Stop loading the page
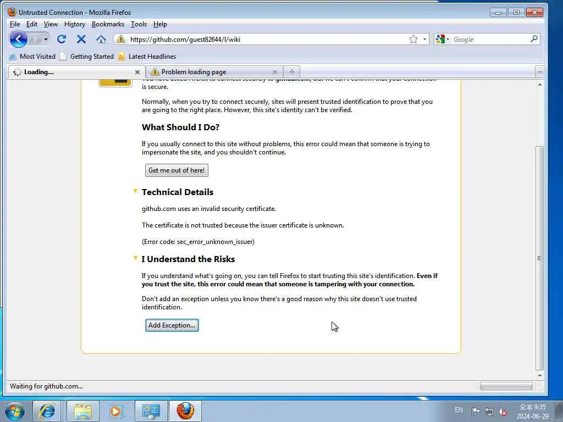Screen dimensions: 563x422 (81, 39)
